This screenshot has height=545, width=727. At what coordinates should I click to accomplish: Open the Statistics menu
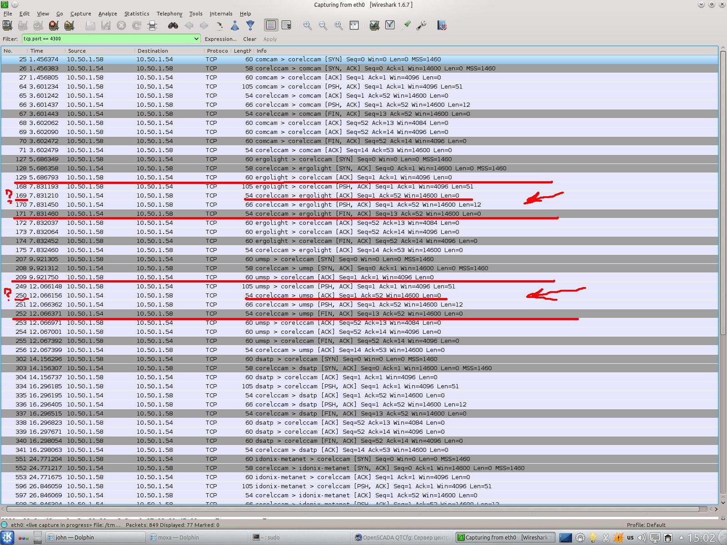pos(136,14)
